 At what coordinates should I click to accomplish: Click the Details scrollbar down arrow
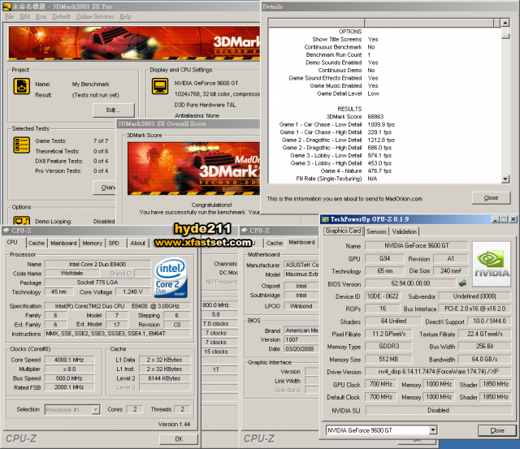(x=505, y=179)
